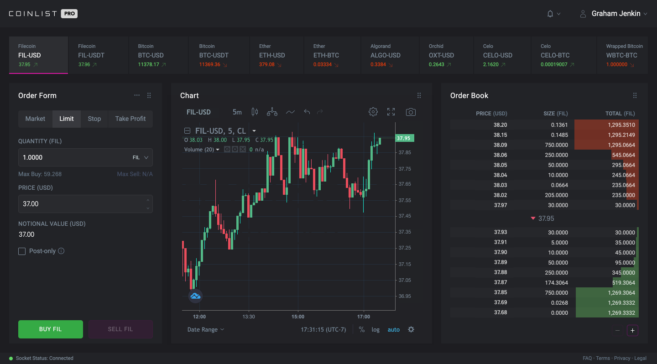Open the FAQ link
Viewport: 657px width, 364px height.
[x=587, y=358]
